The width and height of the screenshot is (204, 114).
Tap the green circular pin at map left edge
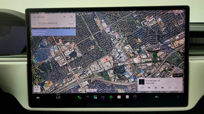click(35, 61)
